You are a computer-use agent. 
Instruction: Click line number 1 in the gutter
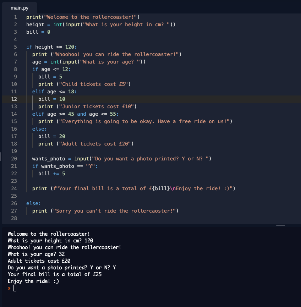(x=15, y=17)
